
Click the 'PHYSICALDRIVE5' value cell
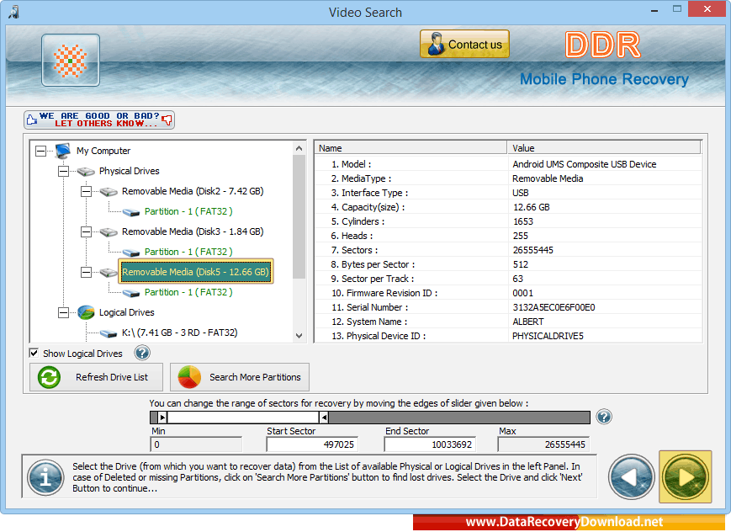click(x=548, y=336)
